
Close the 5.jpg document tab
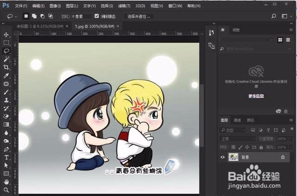pyautogui.click(x=118, y=26)
